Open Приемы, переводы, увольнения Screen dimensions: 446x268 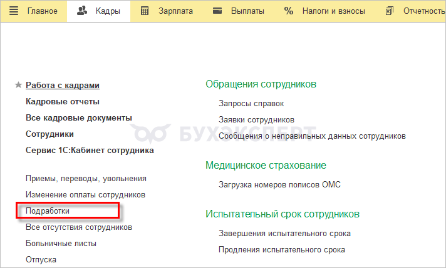[86, 179]
